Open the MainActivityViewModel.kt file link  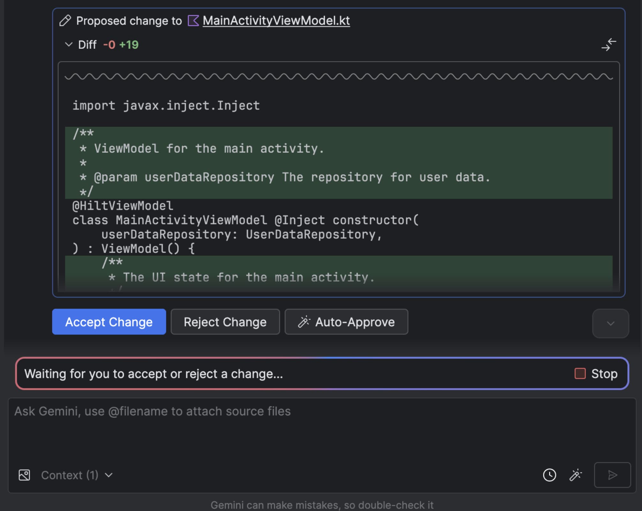[x=276, y=20]
